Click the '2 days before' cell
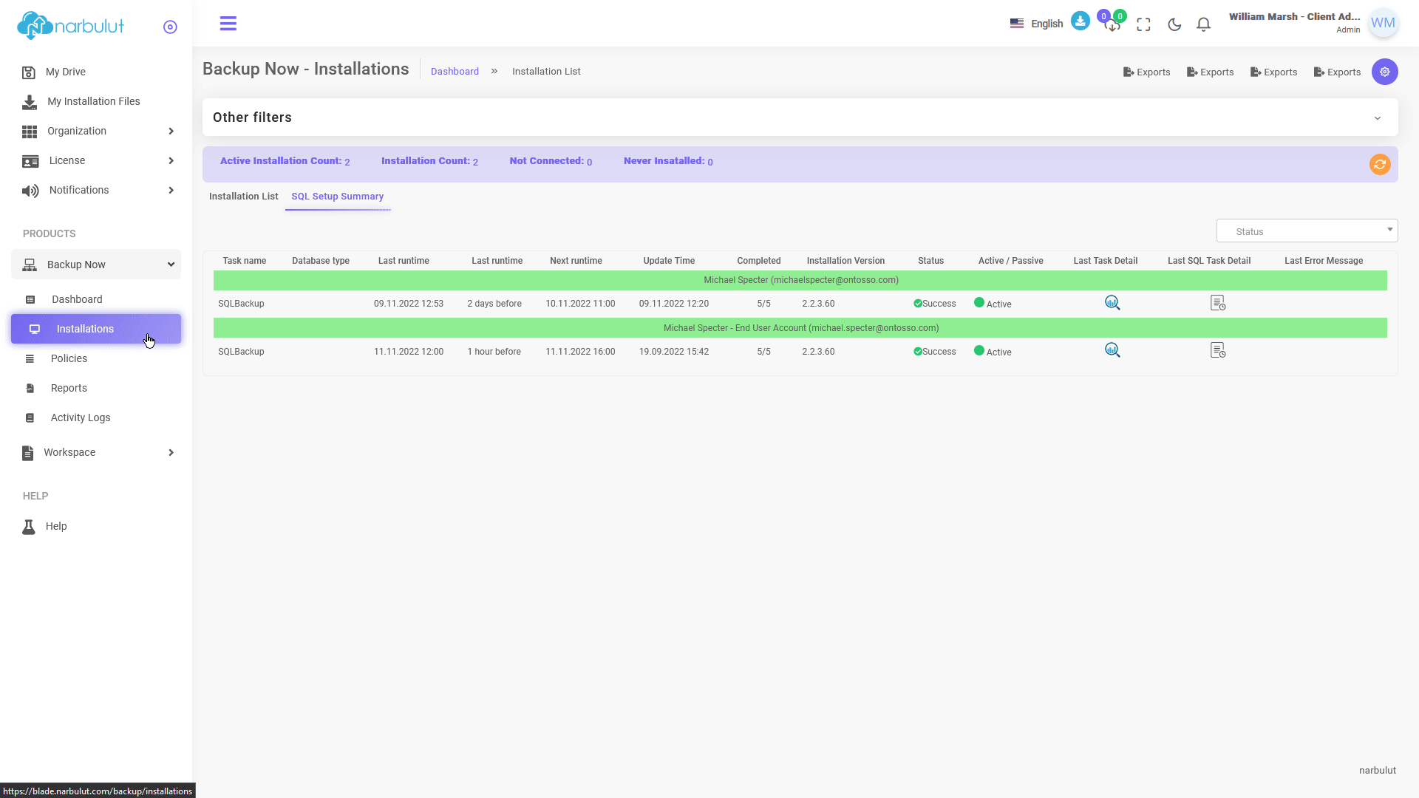The image size is (1419, 798). (x=494, y=304)
